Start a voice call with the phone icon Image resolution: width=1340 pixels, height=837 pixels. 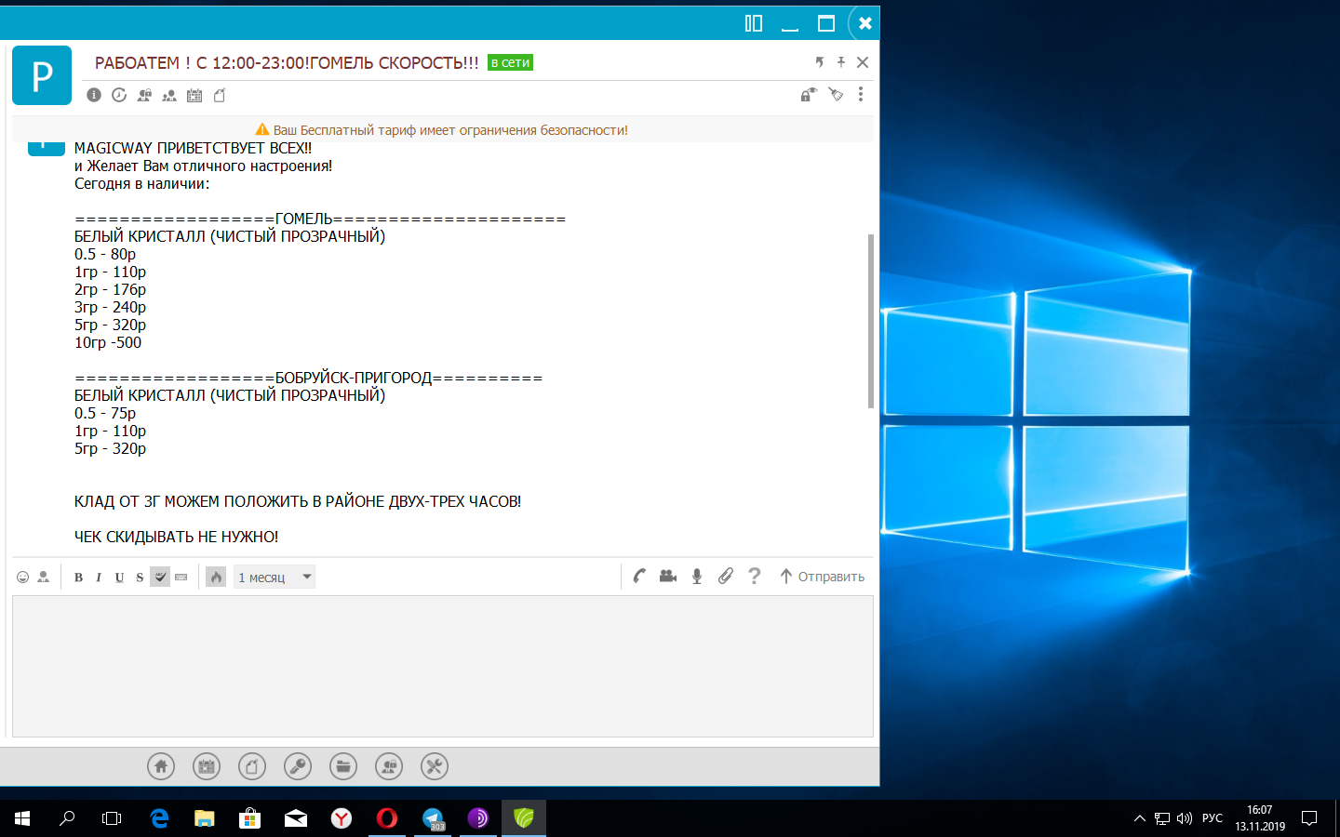[639, 577]
